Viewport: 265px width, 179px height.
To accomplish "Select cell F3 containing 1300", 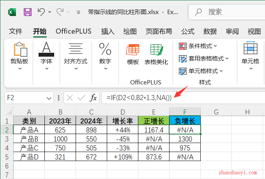I will [185, 139].
